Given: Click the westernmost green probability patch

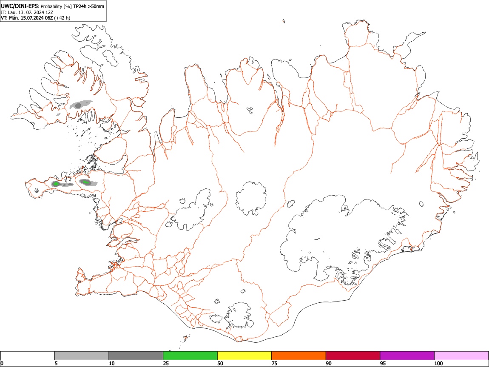Looking at the screenshot, I should point(56,184).
